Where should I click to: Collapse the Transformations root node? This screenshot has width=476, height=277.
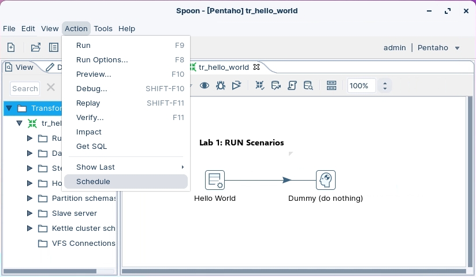(9, 108)
